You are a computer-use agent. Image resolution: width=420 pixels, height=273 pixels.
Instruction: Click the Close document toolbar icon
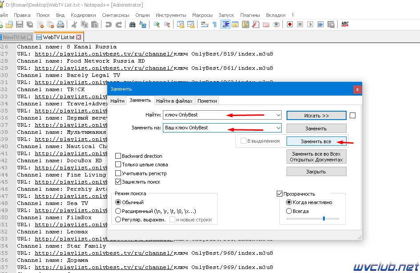40,24
